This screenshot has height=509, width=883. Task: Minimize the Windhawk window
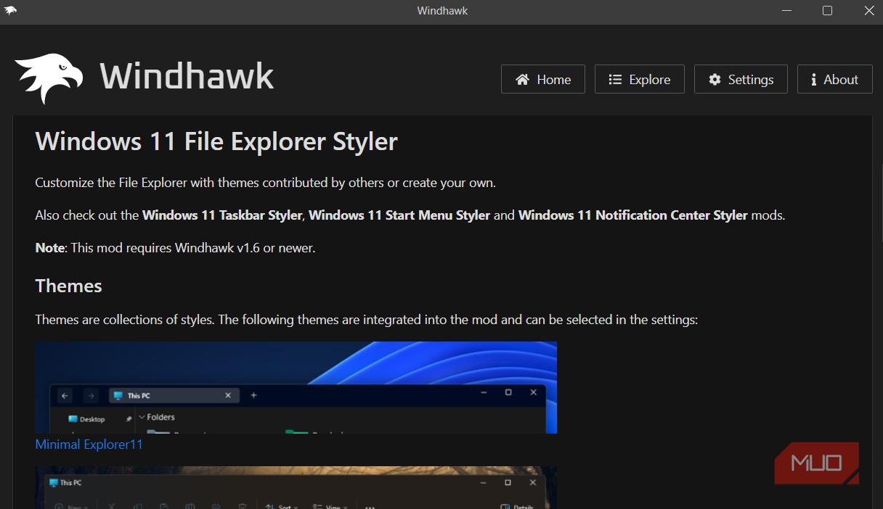[x=786, y=11]
